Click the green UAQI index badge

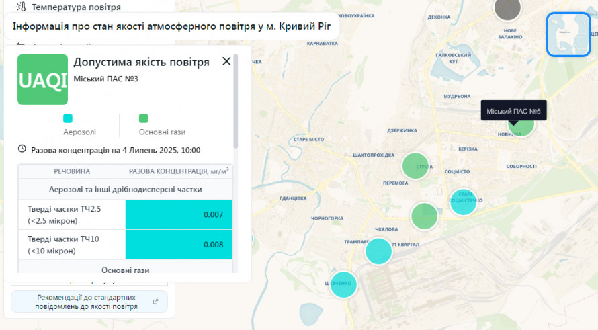(43, 79)
